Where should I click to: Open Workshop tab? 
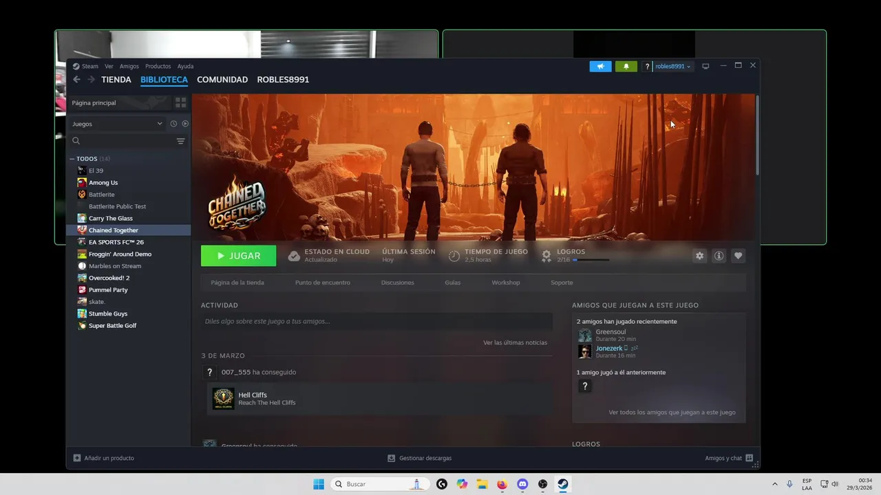coord(506,283)
